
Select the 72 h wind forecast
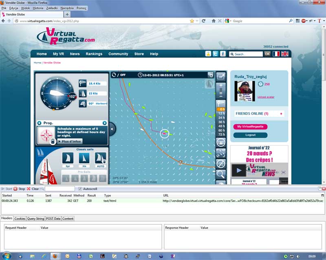tap(221, 134)
